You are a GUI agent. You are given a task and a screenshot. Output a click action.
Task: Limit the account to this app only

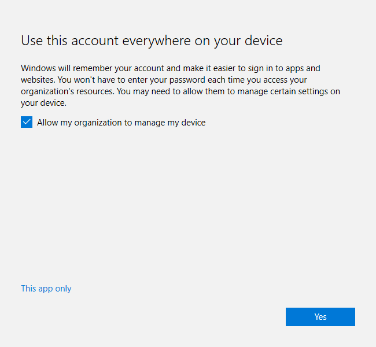point(46,289)
